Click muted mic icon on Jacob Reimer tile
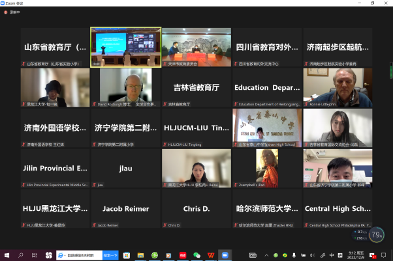393x261 pixels. (x=94, y=225)
